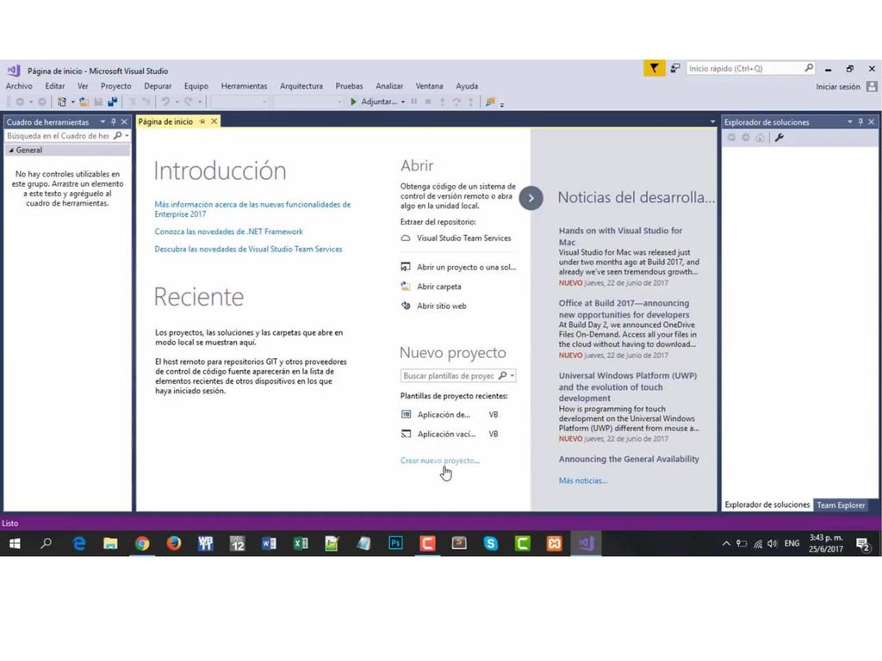Click the round arrow button beside Noticias
882x661 pixels.
[x=531, y=198]
